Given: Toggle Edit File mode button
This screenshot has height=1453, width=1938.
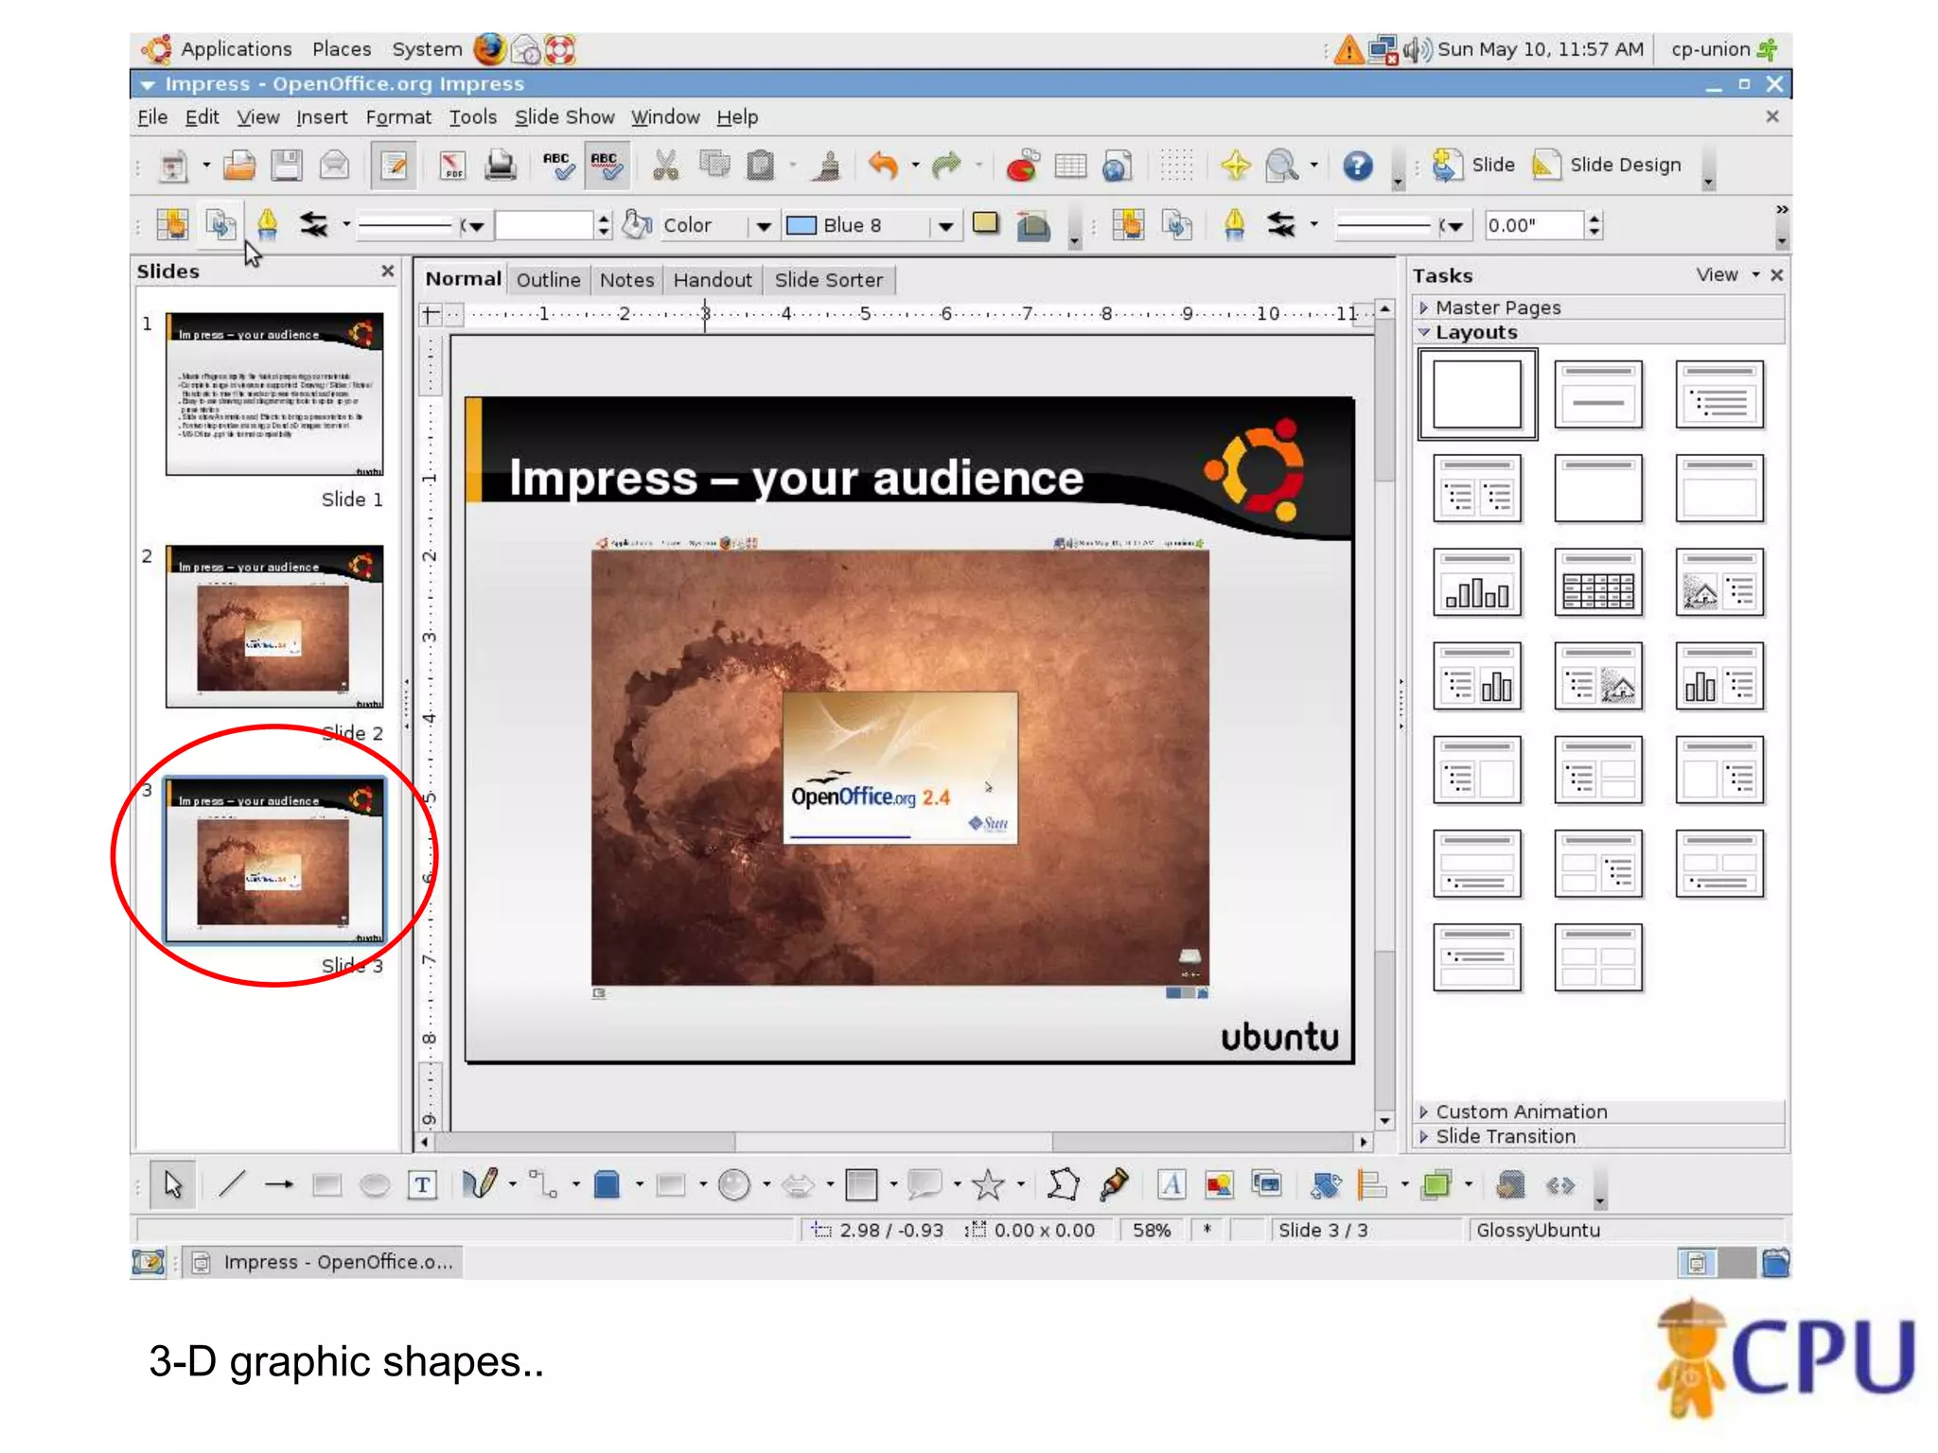Looking at the screenshot, I should coord(394,166).
